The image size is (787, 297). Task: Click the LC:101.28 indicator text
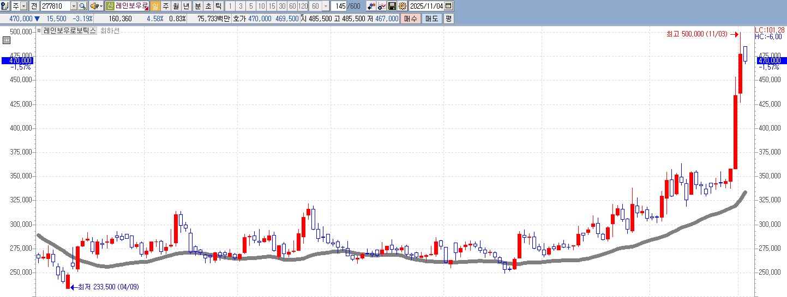[770, 30]
